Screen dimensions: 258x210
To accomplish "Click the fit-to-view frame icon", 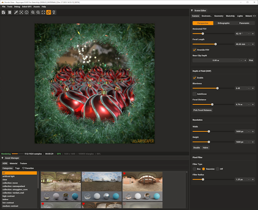I will 43,12.
